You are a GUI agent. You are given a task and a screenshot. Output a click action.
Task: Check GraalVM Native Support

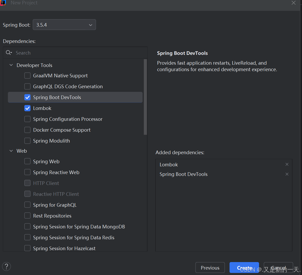[x=27, y=76]
